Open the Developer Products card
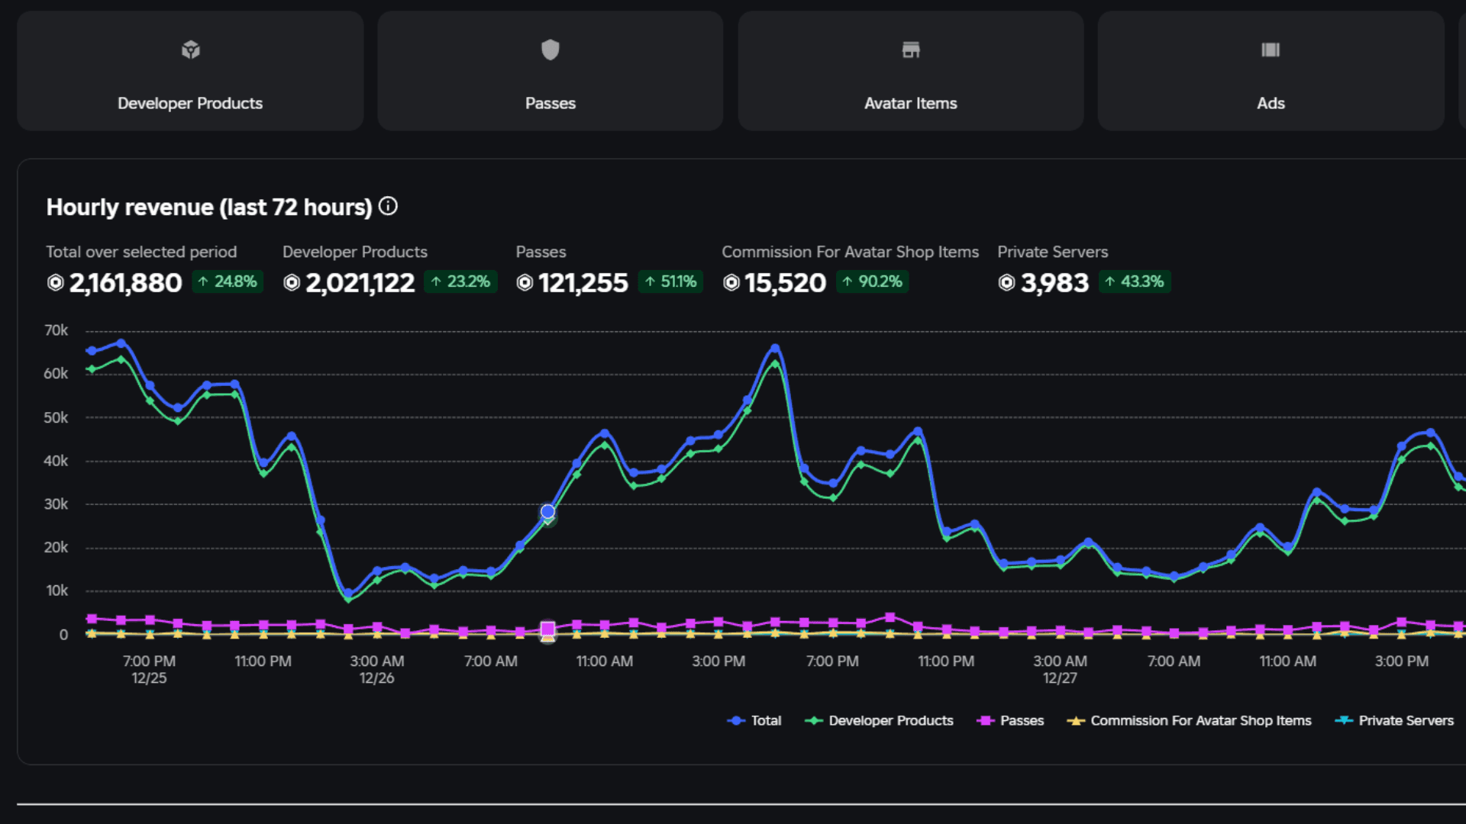The height and width of the screenshot is (824, 1466). click(x=190, y=102)
